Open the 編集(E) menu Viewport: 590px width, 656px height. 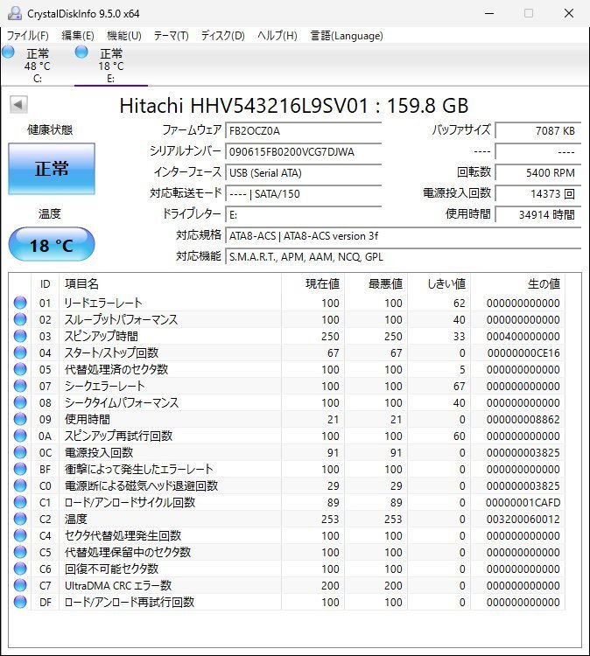coord(78,36)
